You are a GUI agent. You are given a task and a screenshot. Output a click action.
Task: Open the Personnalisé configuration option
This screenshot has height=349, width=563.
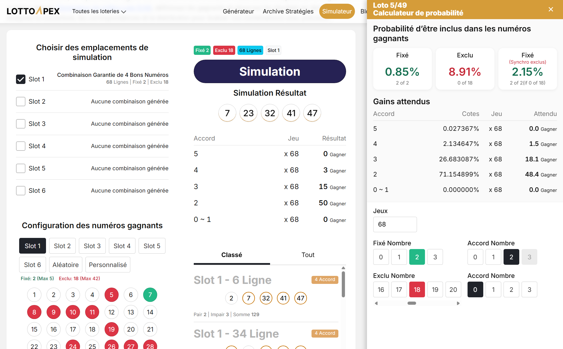click(x=108, y=264)
